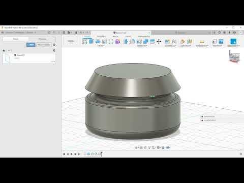Screen dimensions: 244x183
Task: Click the New Folder button
Action: tap(44, 45)
